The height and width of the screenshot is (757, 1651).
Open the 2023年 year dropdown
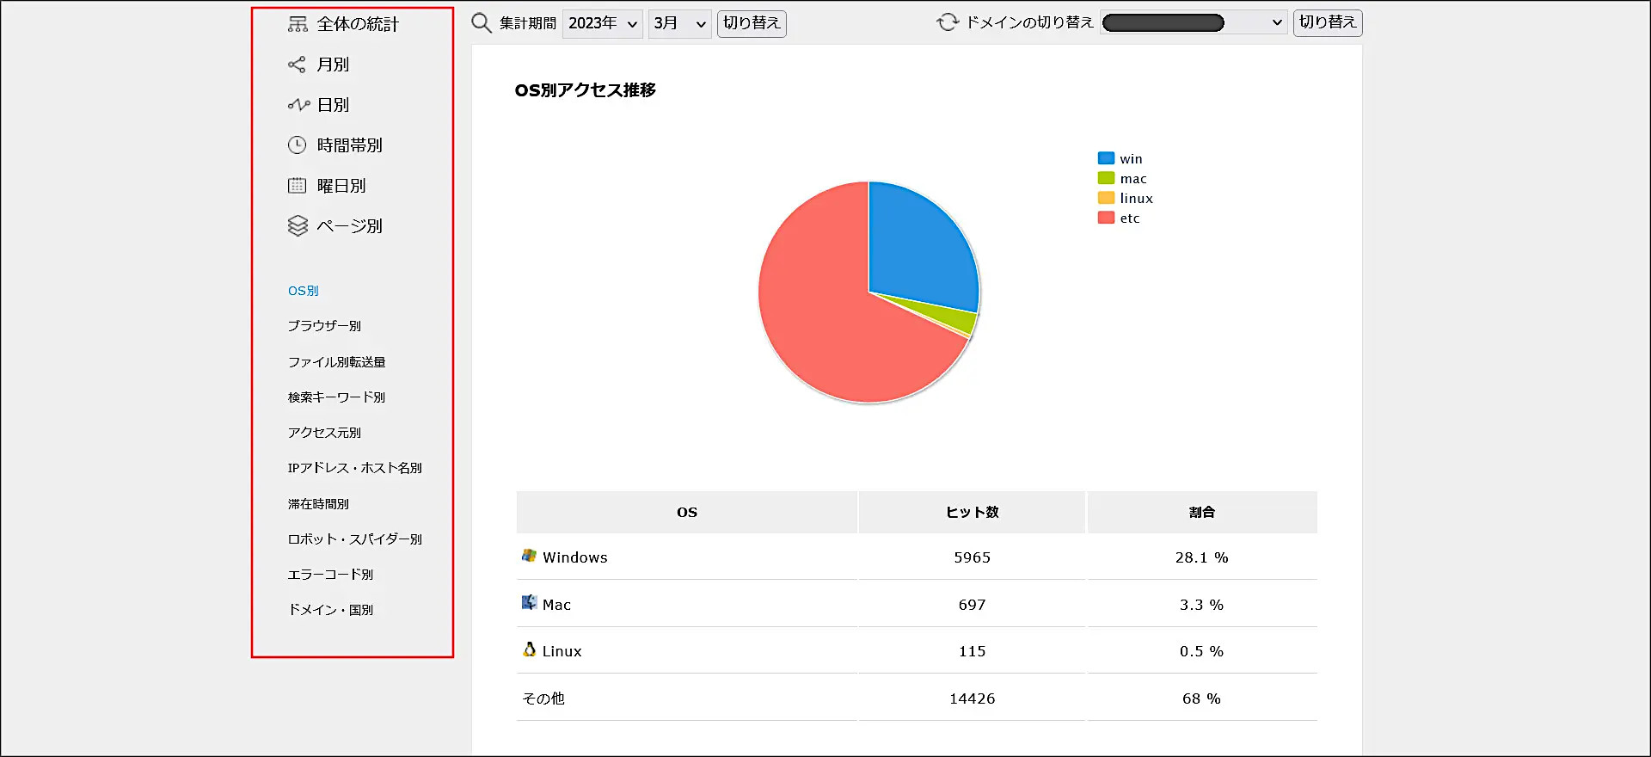[602, 23]
